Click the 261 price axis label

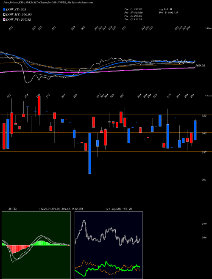(204, 180)
